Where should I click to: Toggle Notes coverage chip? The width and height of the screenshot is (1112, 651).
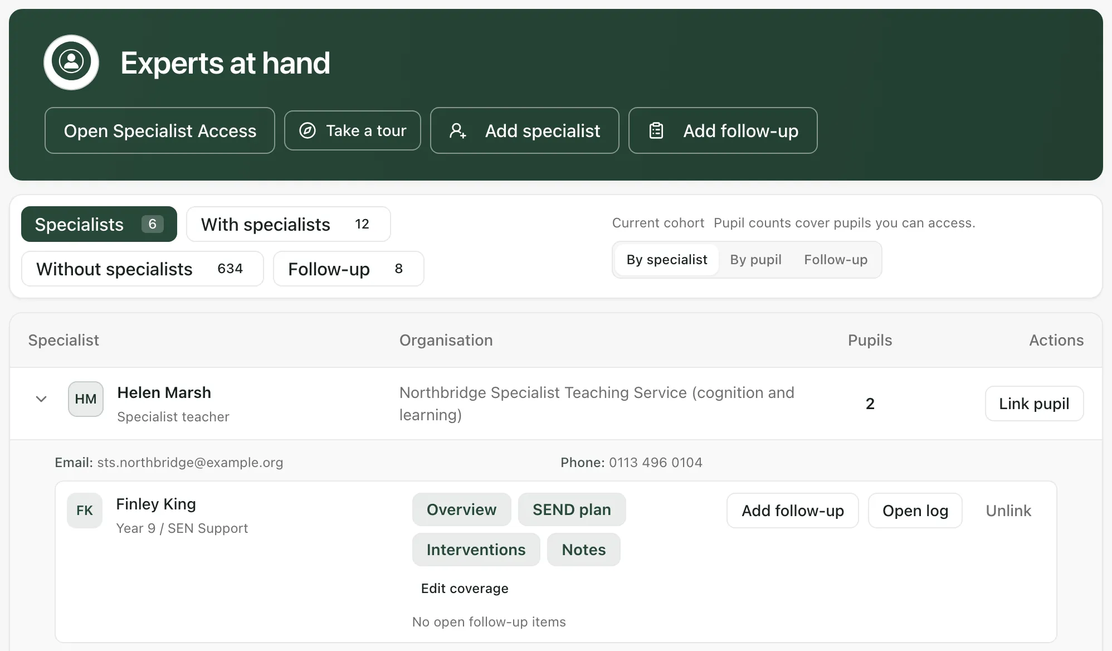tap(583, 550)
